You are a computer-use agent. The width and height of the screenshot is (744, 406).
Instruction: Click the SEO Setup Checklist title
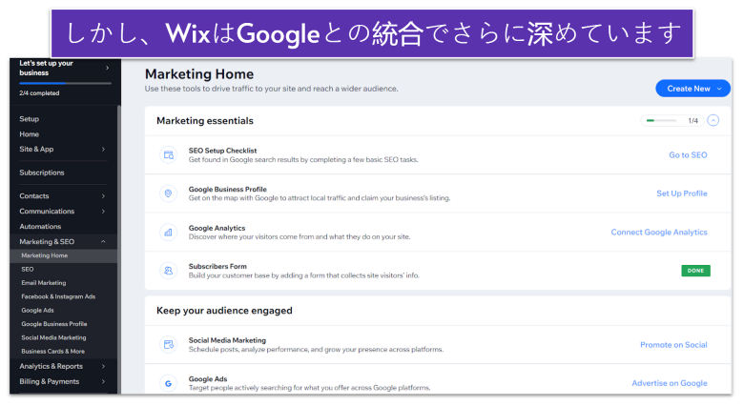tap(222, 151)
